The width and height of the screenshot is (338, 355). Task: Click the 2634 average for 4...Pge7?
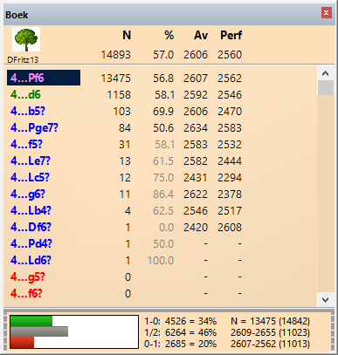pyautogui.click(x=196, y=128)
